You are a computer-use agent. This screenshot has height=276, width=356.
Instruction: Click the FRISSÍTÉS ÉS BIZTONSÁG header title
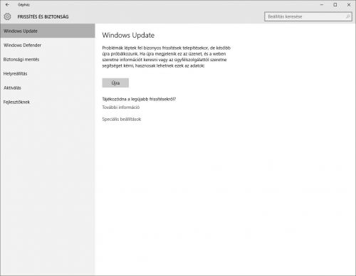pos(43,16)
